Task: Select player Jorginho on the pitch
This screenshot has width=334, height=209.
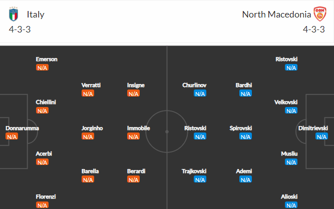Action: [x=92, y=128]
